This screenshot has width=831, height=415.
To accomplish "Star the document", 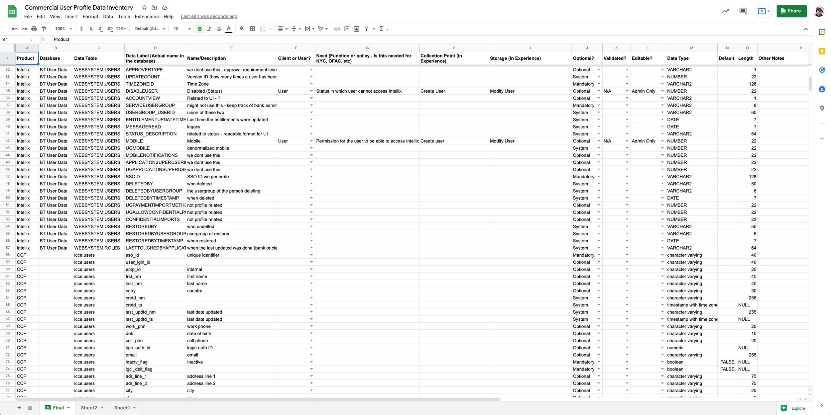I will tap(144, 8).
